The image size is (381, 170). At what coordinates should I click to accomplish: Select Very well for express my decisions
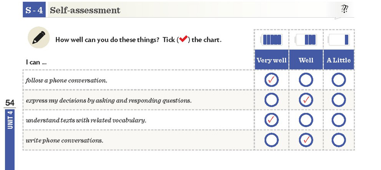click(272, 100)
